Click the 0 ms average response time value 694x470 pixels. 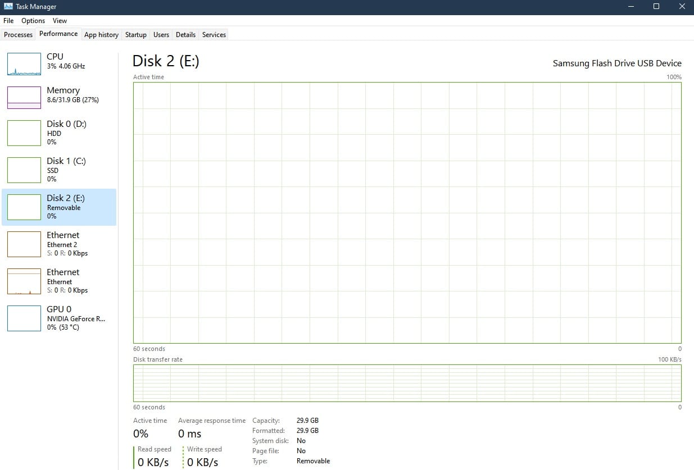pos(189,434)
